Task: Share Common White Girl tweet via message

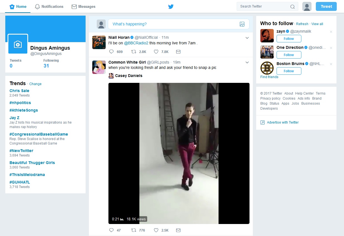Action: [178, 230]
